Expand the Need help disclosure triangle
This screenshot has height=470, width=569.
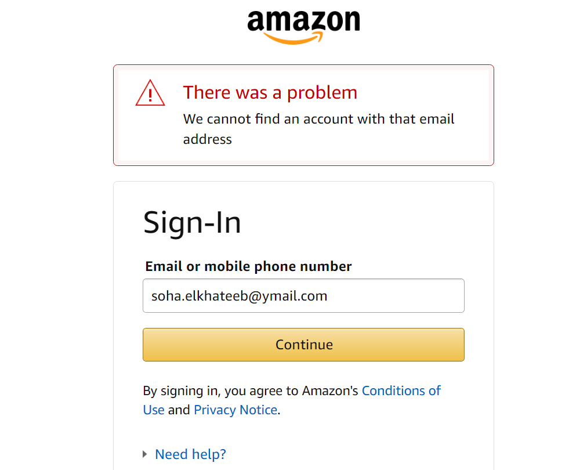click(x=145, y=454)
